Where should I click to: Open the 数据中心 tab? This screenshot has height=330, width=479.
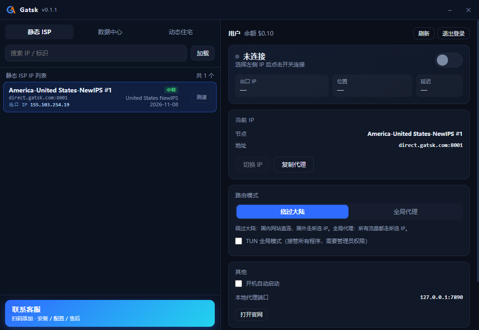(x=110, y=32)
